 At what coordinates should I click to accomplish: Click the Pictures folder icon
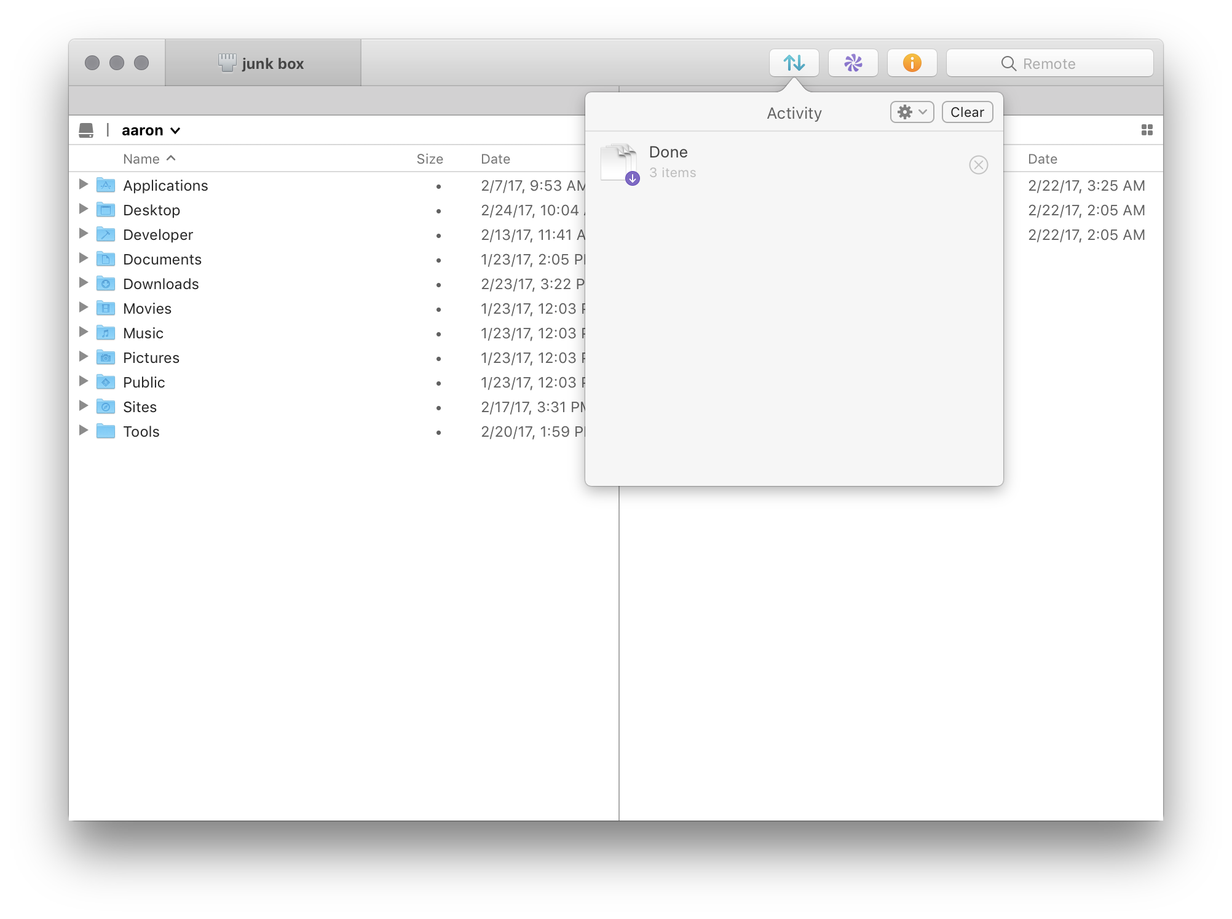pyautogui.click(x=106, y=357)
